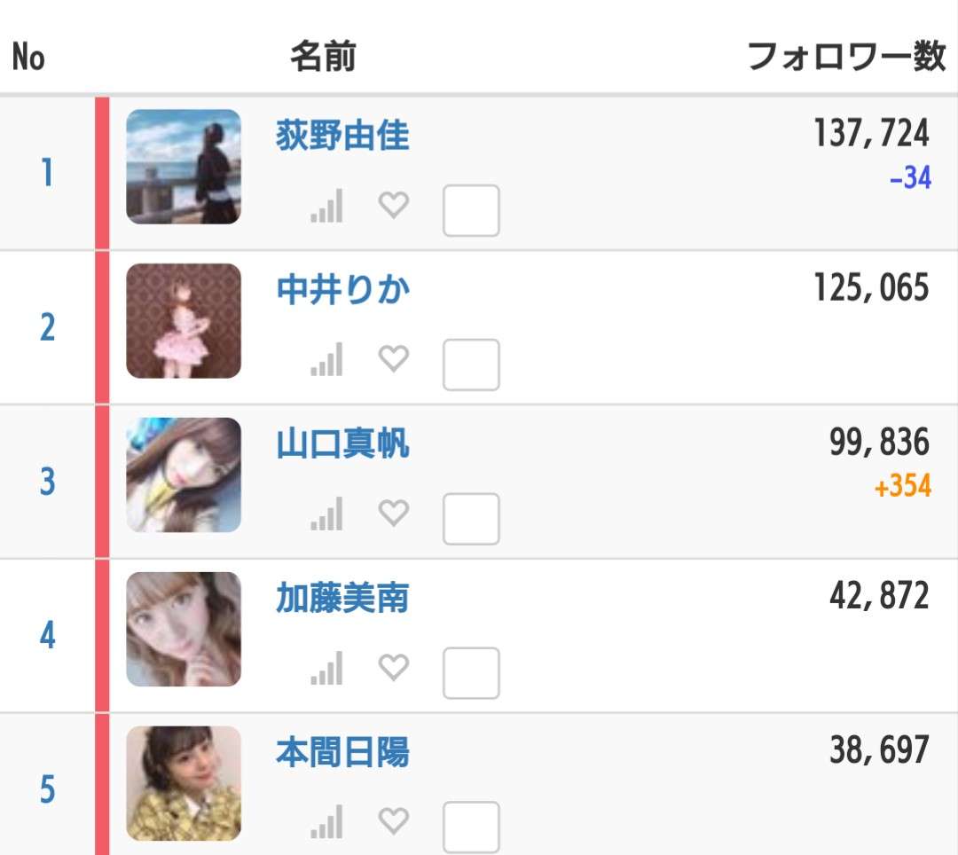Open the stats graph icon for 荻野由佳

click(326, 206)
